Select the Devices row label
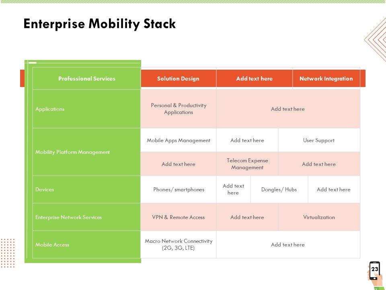386x290 pixels. (45, 189)
